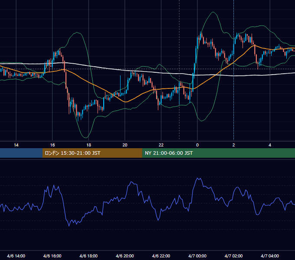Click the 4/6 14:00 date label
The image size is (295, 260).
(x=16, y=256)
